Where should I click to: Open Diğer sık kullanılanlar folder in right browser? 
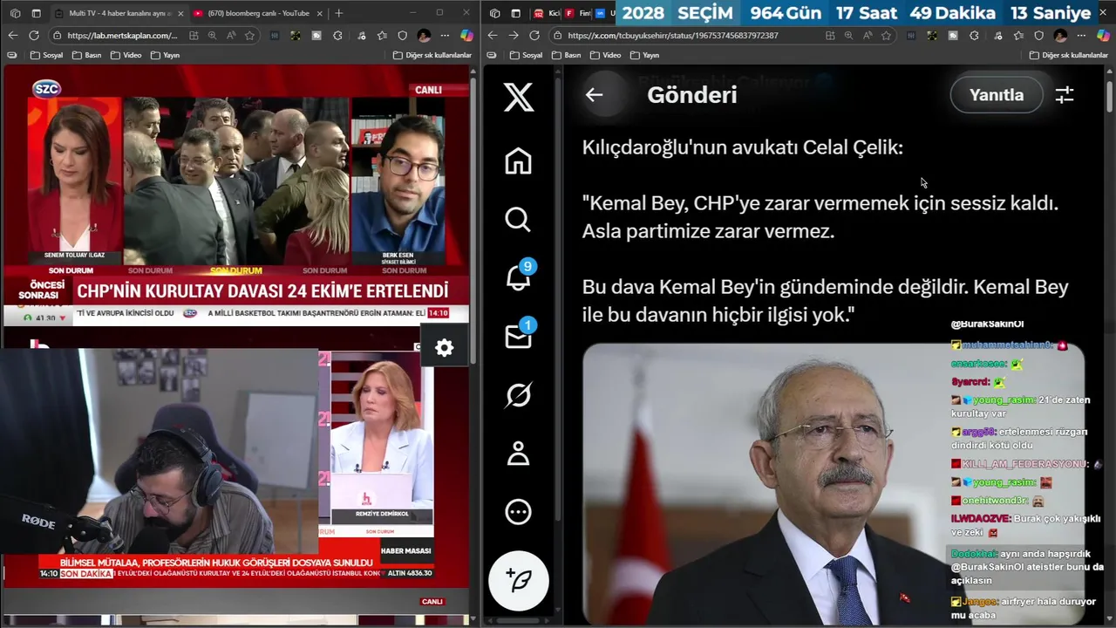pos(1068,55)
